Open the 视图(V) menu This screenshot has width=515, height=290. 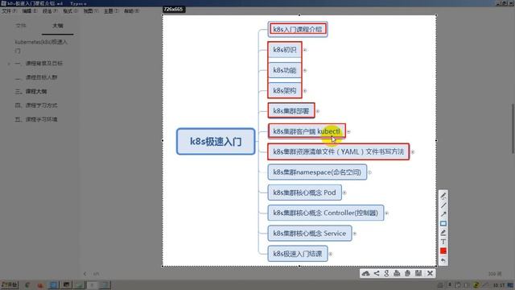(90, 11)
